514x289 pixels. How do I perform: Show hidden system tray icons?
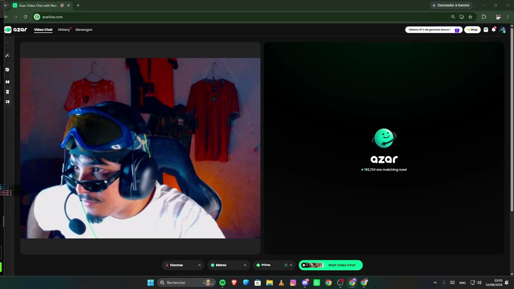(435, 283)
